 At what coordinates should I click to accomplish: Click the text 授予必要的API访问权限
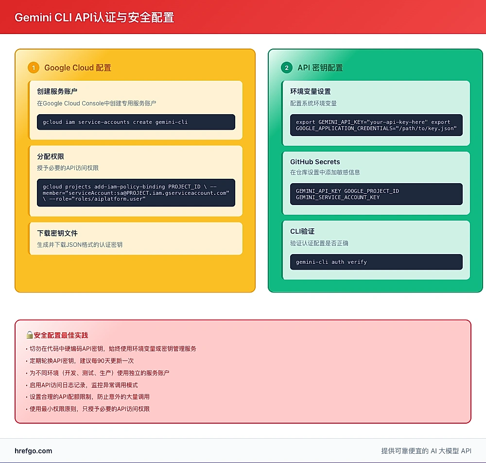pos(68,168)
